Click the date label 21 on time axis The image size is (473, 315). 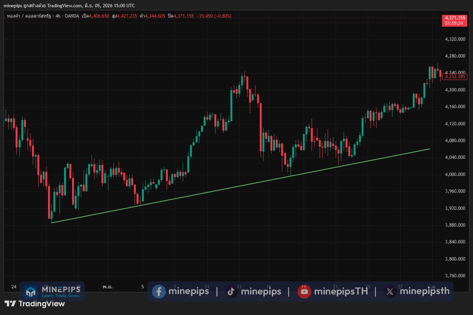point(336,286)
